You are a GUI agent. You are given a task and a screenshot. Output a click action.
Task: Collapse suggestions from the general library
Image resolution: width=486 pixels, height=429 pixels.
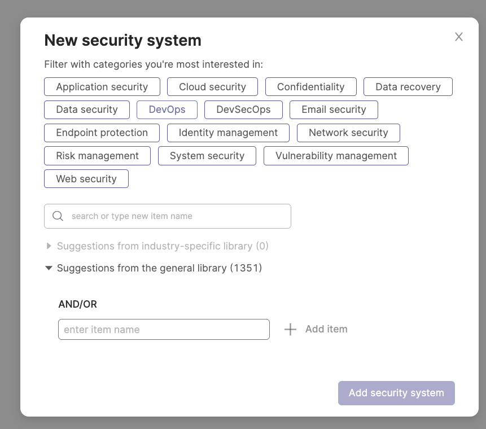(49, 268)
